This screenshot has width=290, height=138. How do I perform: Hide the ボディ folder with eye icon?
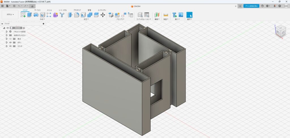pos(10,42)
